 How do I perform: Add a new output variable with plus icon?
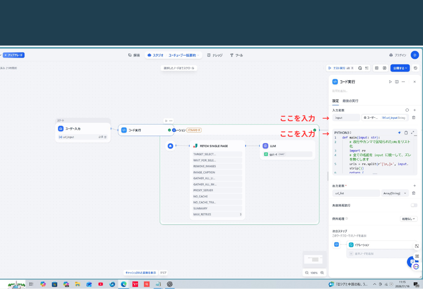tap(414, 185)
